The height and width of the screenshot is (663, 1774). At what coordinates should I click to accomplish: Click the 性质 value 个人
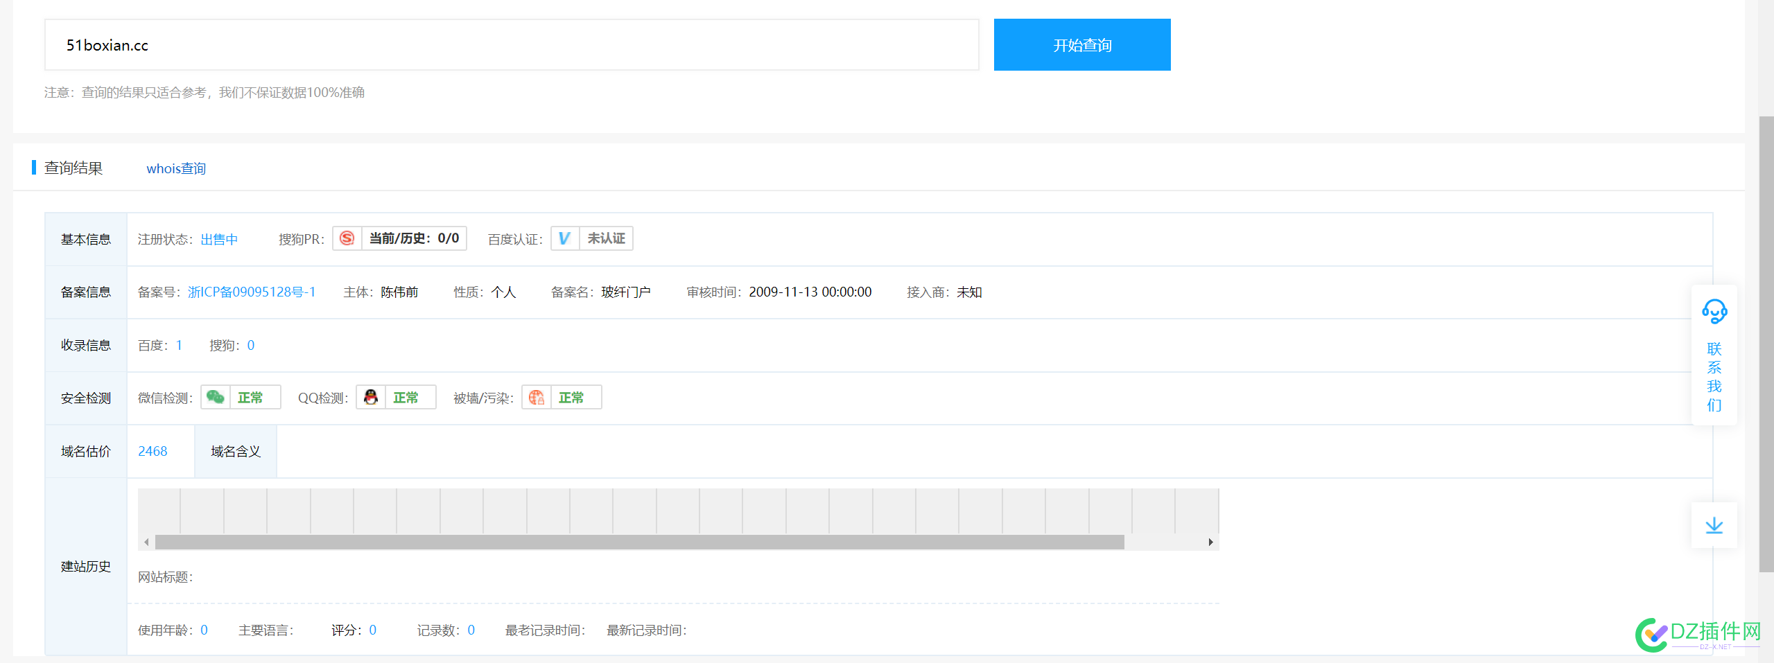coord(503,292)
